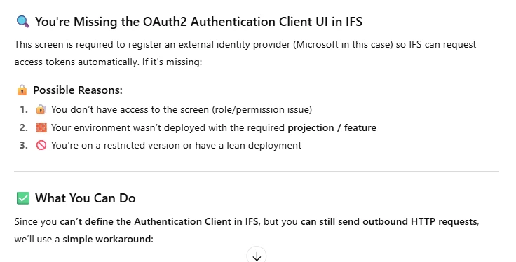
Task: Click the prohibited sign emoji in reason three
Action: [x=41, y=145]
